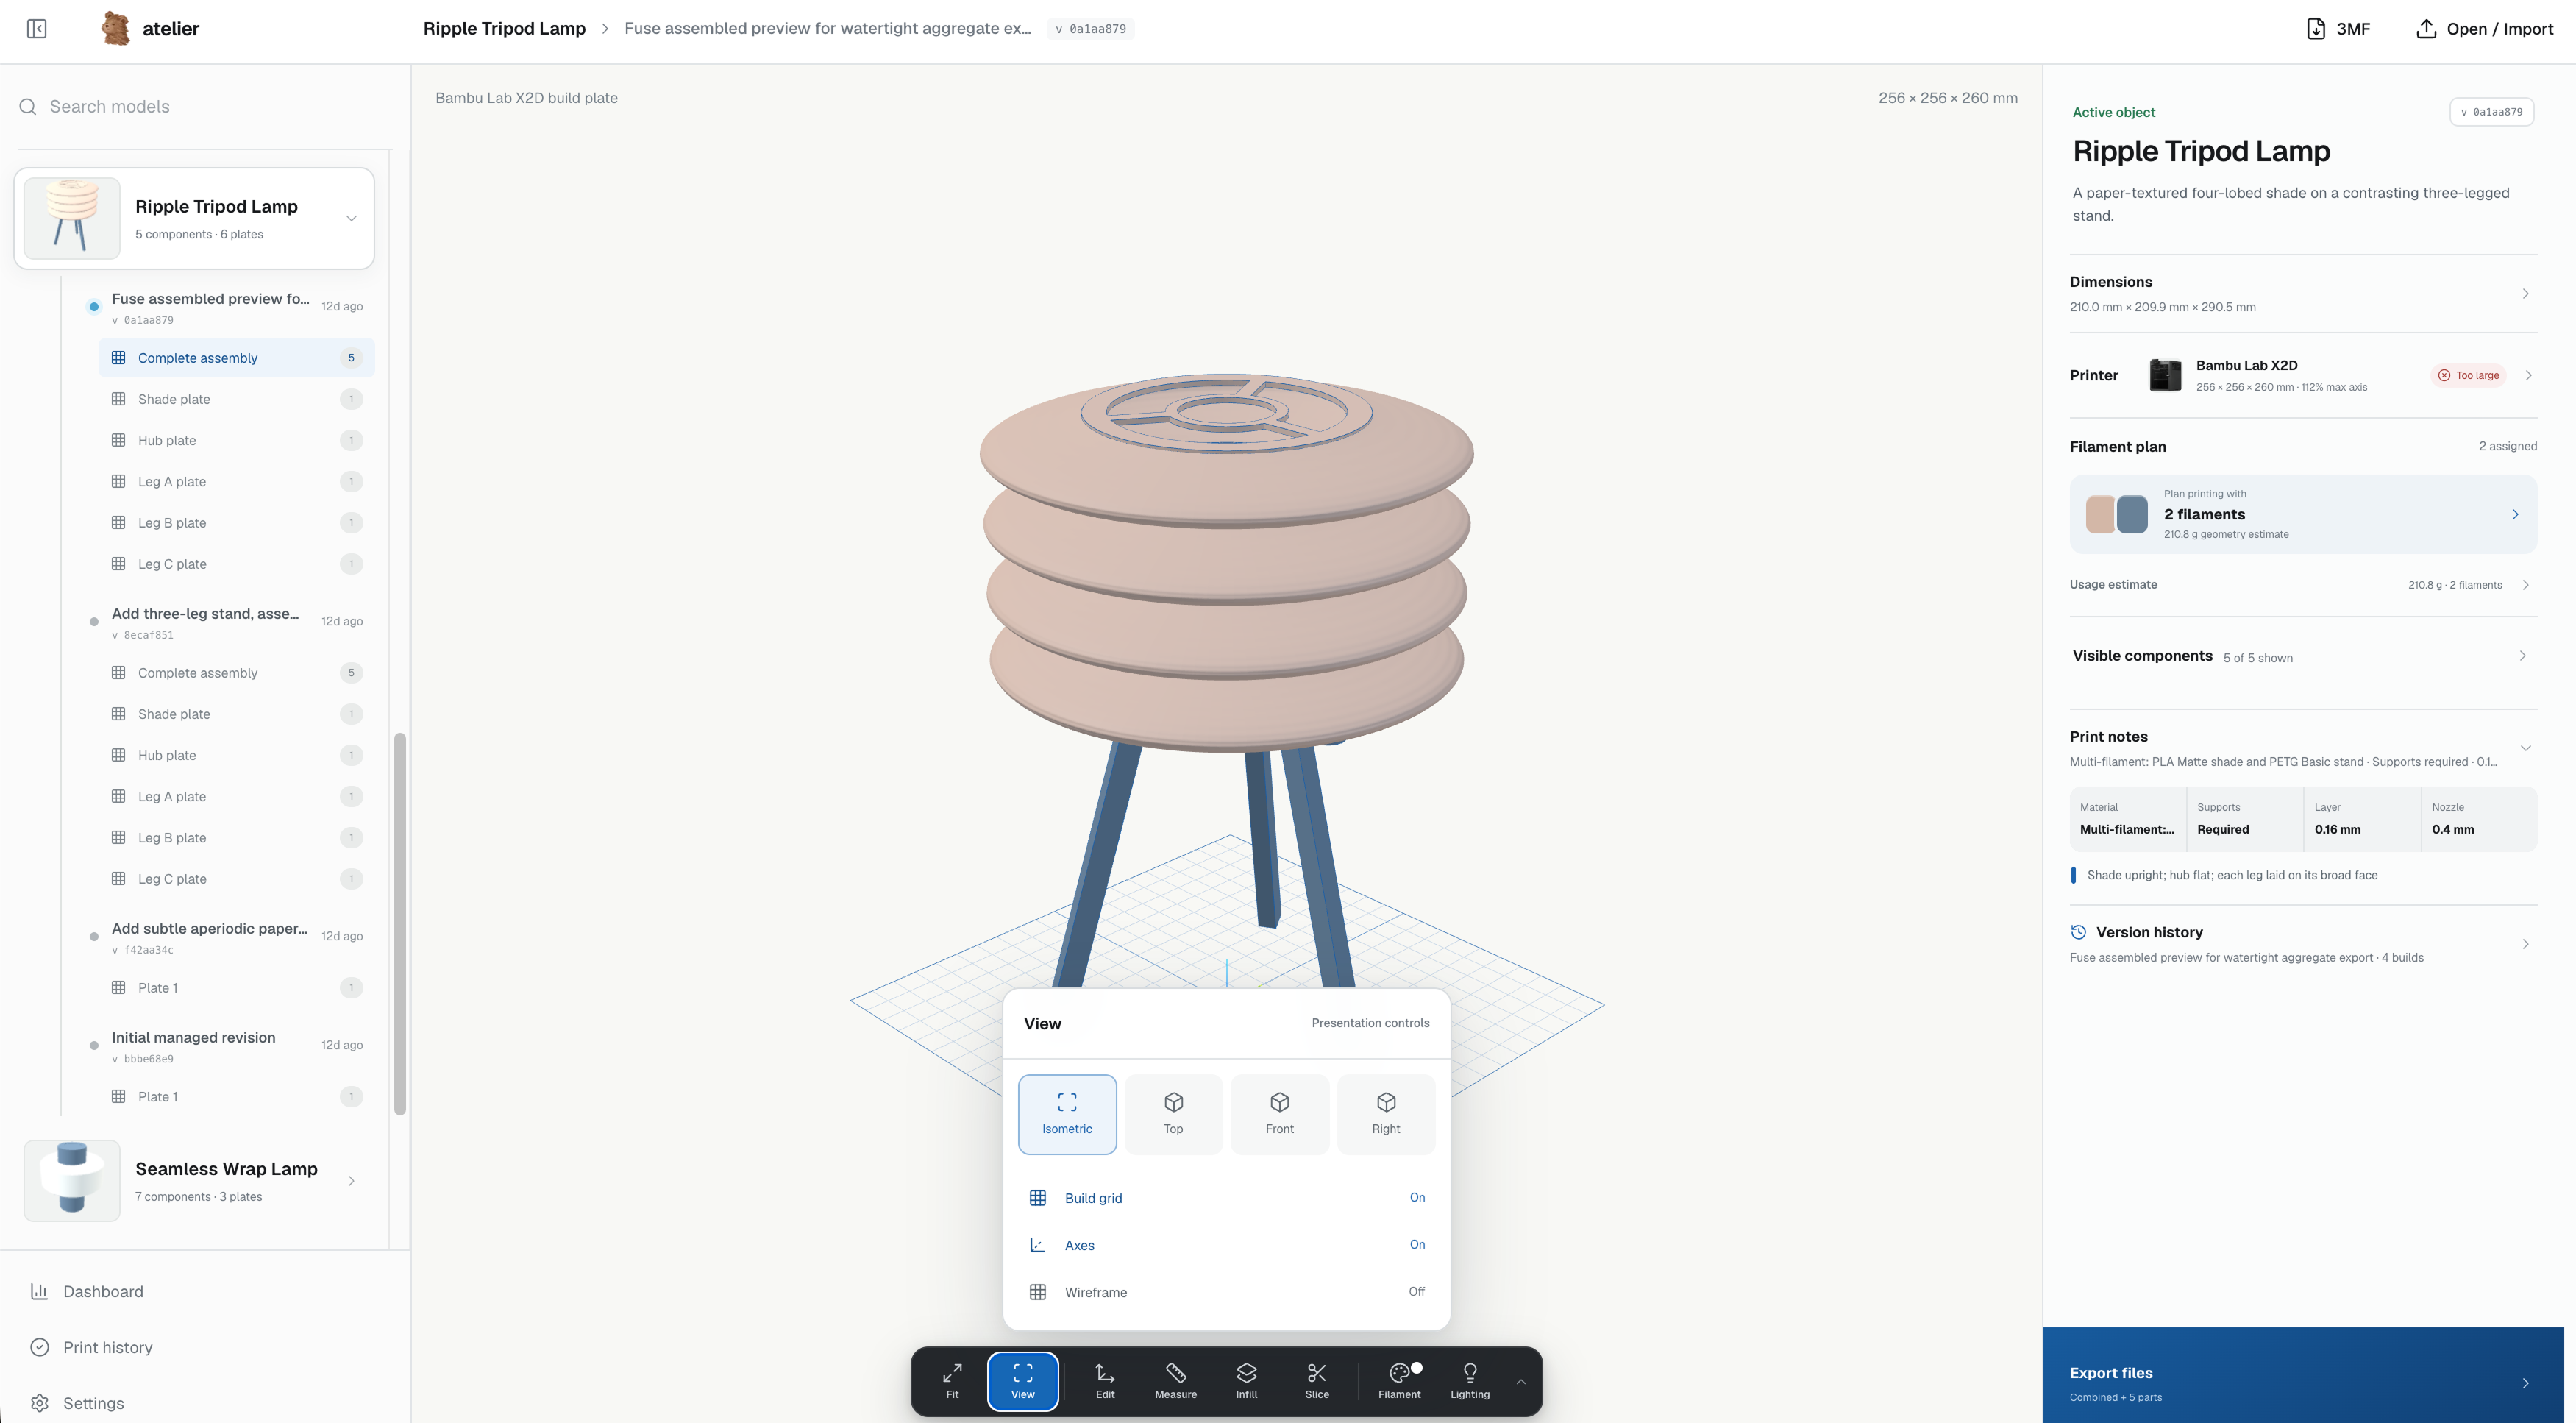Screen dimensions: 2576x1423
Task: Collapse the Ripple Tripod Lamp card
Action: click(x=351, y=218)
